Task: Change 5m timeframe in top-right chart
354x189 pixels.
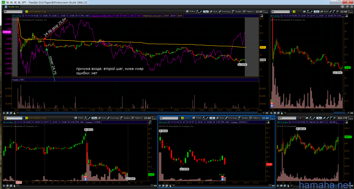Action: click(x=317, y=11)
